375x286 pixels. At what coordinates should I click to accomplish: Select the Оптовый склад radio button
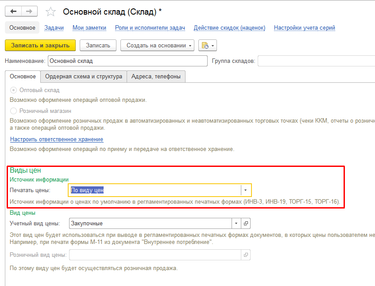pos(14,90)
